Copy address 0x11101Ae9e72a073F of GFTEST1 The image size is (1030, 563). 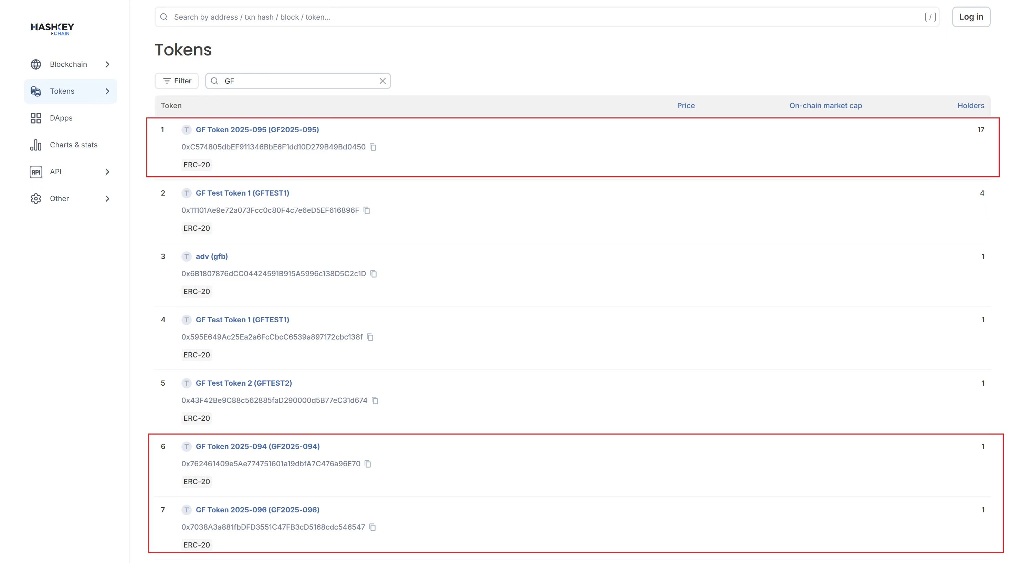tap(367, 210)
